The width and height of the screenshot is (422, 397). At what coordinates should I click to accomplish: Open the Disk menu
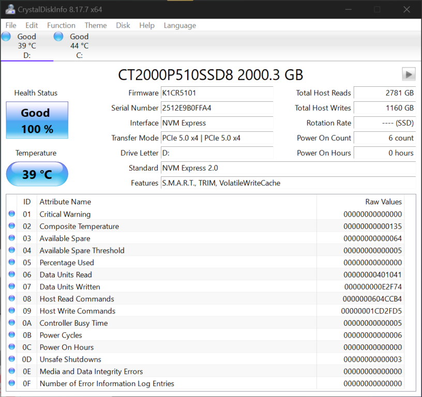click(123, 25)
